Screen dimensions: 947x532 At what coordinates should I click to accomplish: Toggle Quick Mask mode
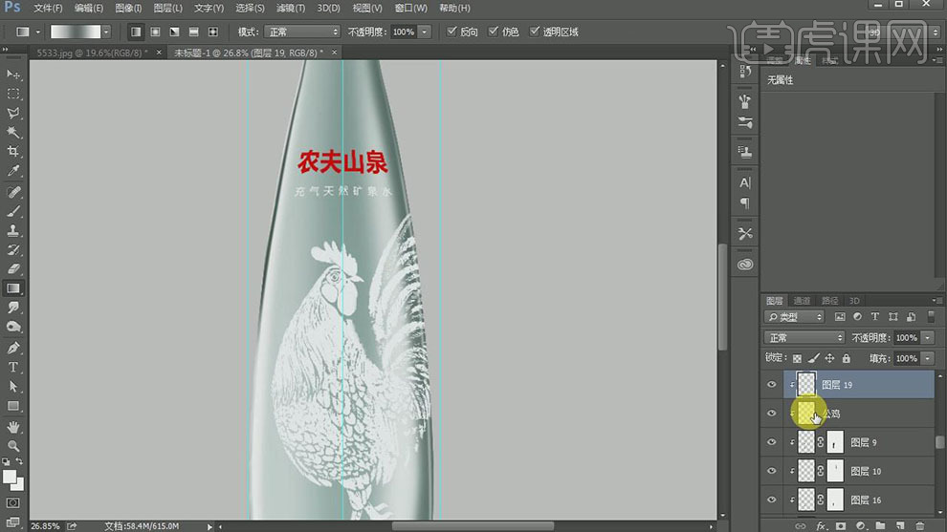[x=13, y=503]
